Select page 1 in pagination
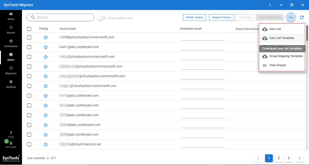 (x=269, y=158)
